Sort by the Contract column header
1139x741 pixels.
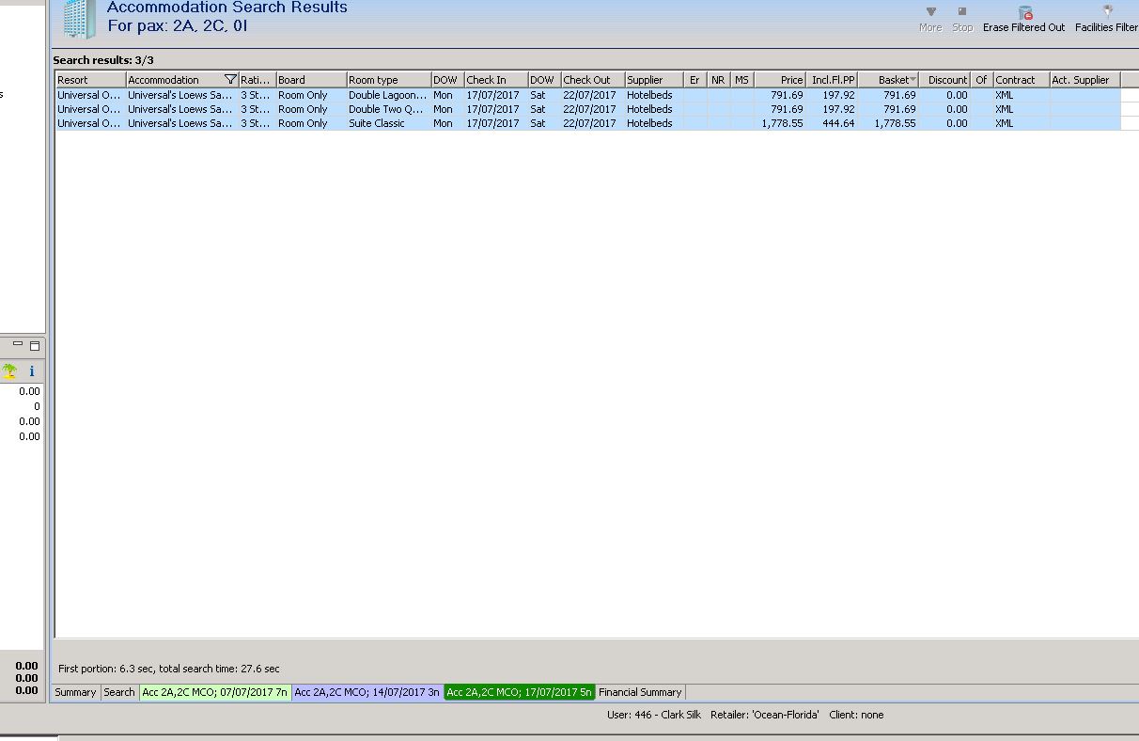(1022, 80)
